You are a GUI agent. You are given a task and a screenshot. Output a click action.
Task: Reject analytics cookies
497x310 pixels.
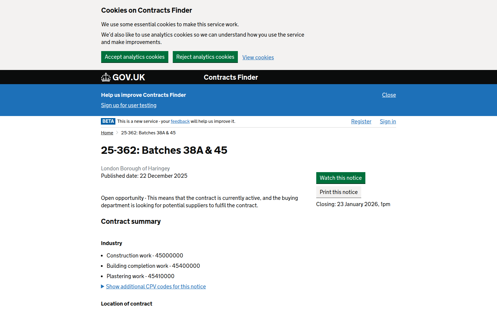pyautogui.click(x=205, y=57)
